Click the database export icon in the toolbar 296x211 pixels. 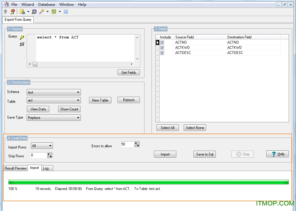coord(21,11)
